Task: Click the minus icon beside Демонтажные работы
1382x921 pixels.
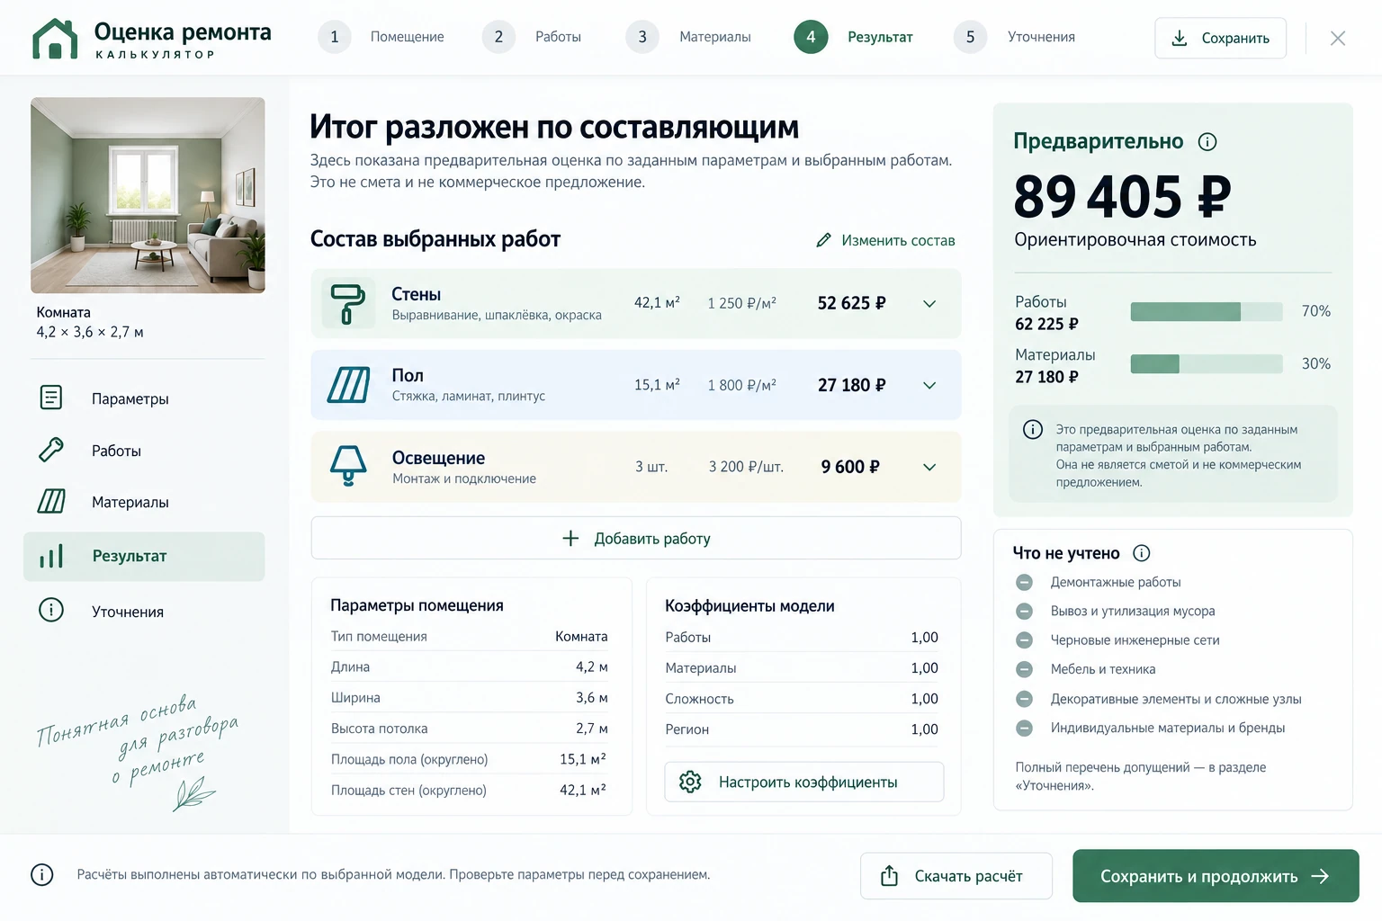Action: click(1024, 582)
